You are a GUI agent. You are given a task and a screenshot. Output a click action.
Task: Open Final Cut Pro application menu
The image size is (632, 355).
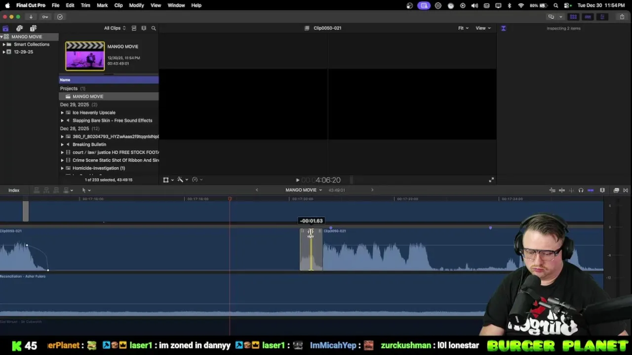(x=31, y=5)
